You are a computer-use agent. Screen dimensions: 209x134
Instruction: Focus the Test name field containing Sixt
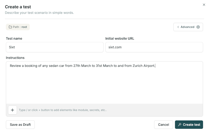(55, 47)
